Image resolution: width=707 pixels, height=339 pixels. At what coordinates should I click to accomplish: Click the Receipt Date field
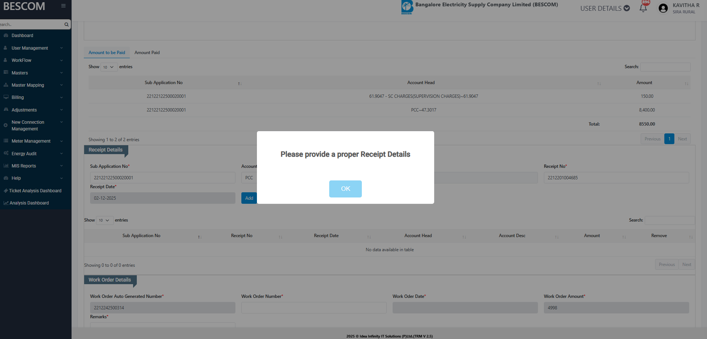click(163, 198)
